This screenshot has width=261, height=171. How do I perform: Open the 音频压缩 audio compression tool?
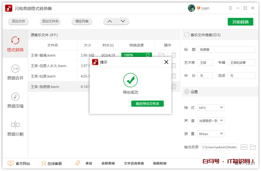15,97
